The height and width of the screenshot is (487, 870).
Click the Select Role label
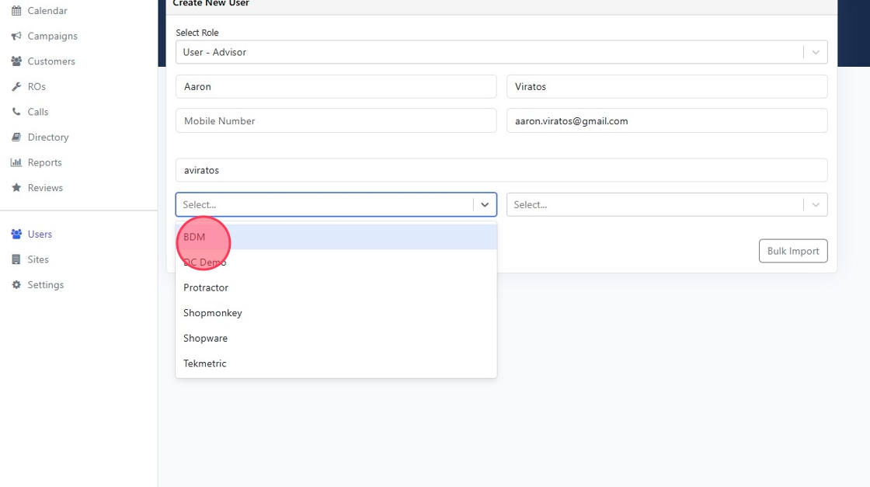197,33
